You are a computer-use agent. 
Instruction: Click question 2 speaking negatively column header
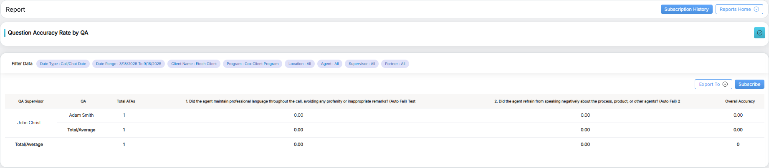[x=587, y=101]
